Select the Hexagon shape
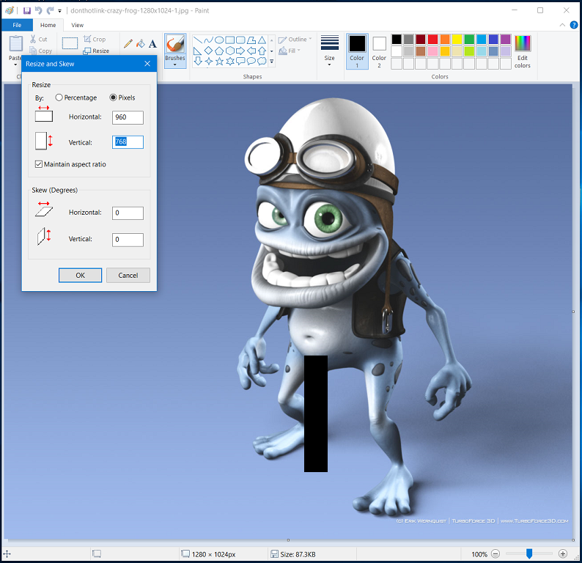Screen dimensions: 582x563 pyautogui.click(x=230, y=51)
